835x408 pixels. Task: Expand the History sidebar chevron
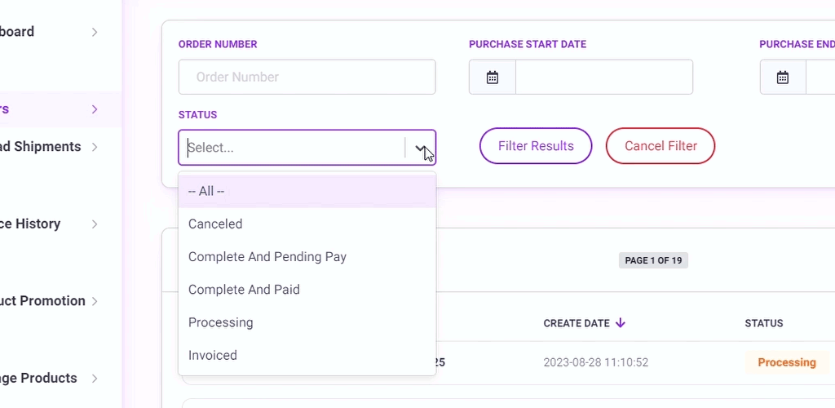tap(95, 224)
